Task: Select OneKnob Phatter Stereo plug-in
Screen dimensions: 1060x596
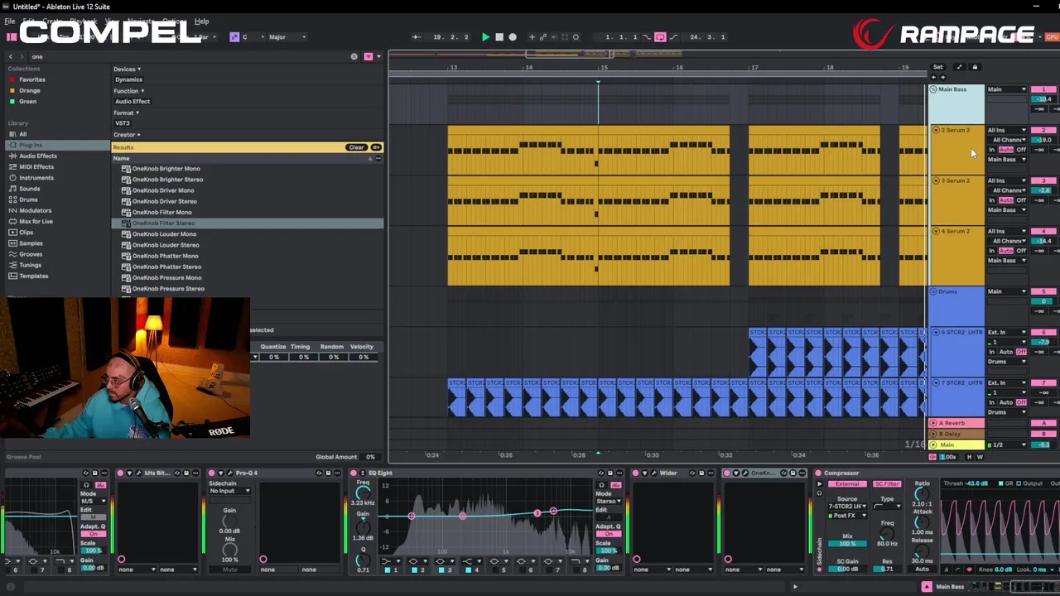Action: [166, 267]
